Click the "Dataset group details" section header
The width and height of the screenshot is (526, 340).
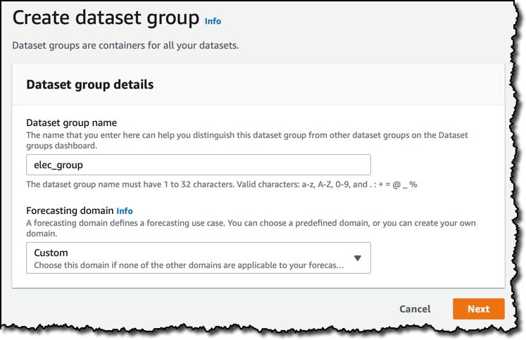[x=89, y=84]
